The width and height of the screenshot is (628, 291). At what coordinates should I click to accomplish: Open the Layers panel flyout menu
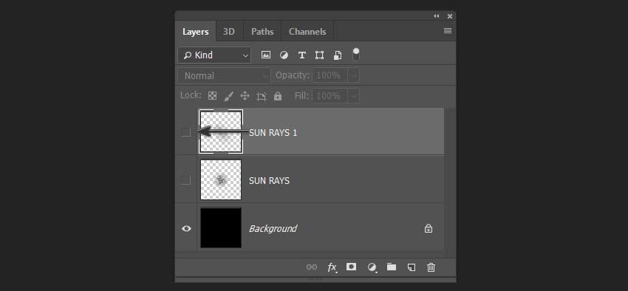pos(448,31)
